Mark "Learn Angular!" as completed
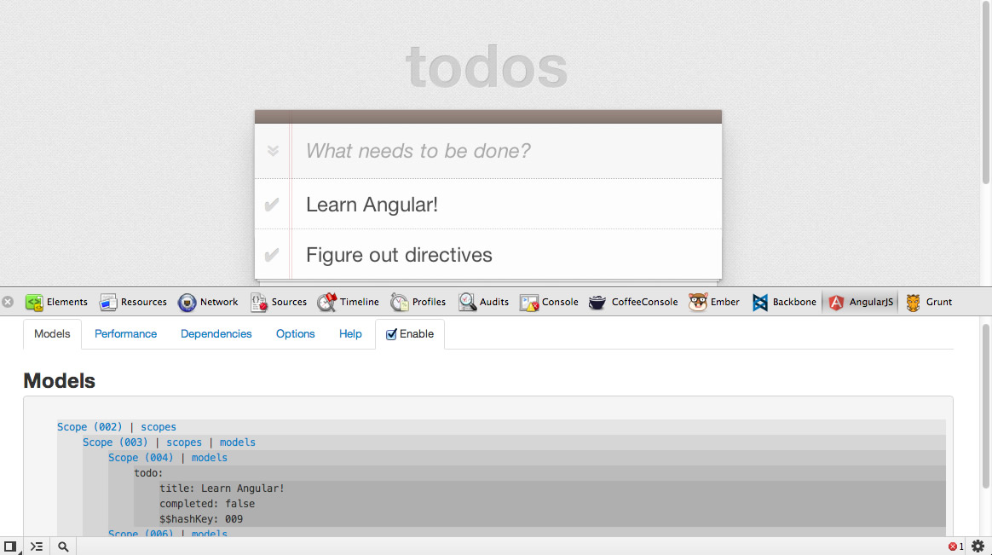 pos(272,205)
